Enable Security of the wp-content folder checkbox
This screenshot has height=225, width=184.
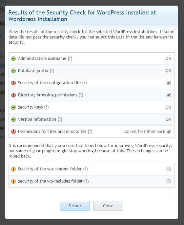(x=169, y=169)
